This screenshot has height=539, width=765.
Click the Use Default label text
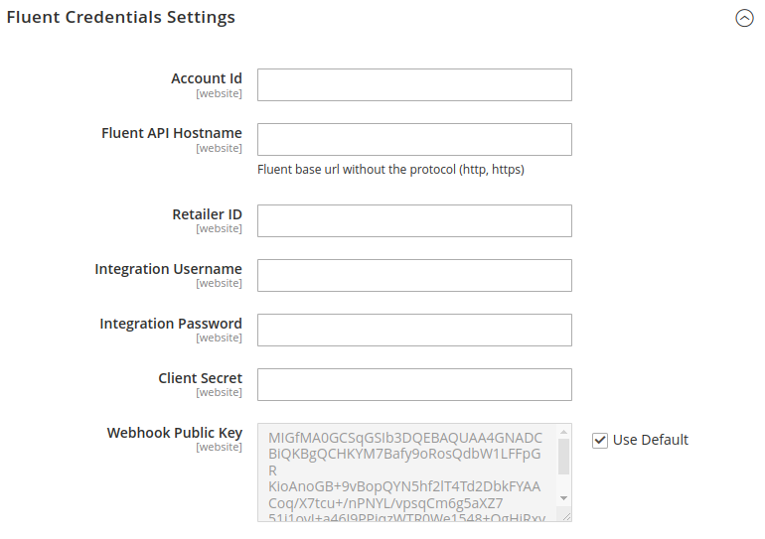pyautogui.click(x=650, y=440)
